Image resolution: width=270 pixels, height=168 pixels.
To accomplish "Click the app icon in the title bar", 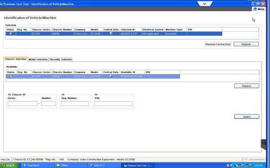I will tap(1, 4).
